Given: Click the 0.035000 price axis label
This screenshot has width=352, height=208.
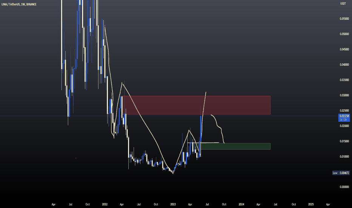Looking at the screenshot, I should click(x=344, y=80).
